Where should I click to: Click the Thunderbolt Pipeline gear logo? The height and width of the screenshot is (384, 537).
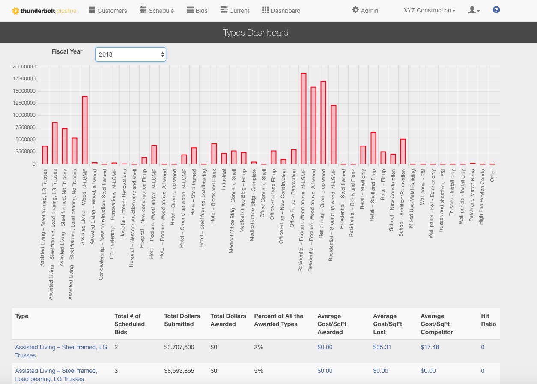click(15, 11)
